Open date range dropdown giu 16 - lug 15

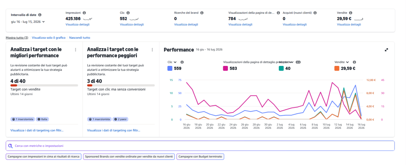click(28, 22)
